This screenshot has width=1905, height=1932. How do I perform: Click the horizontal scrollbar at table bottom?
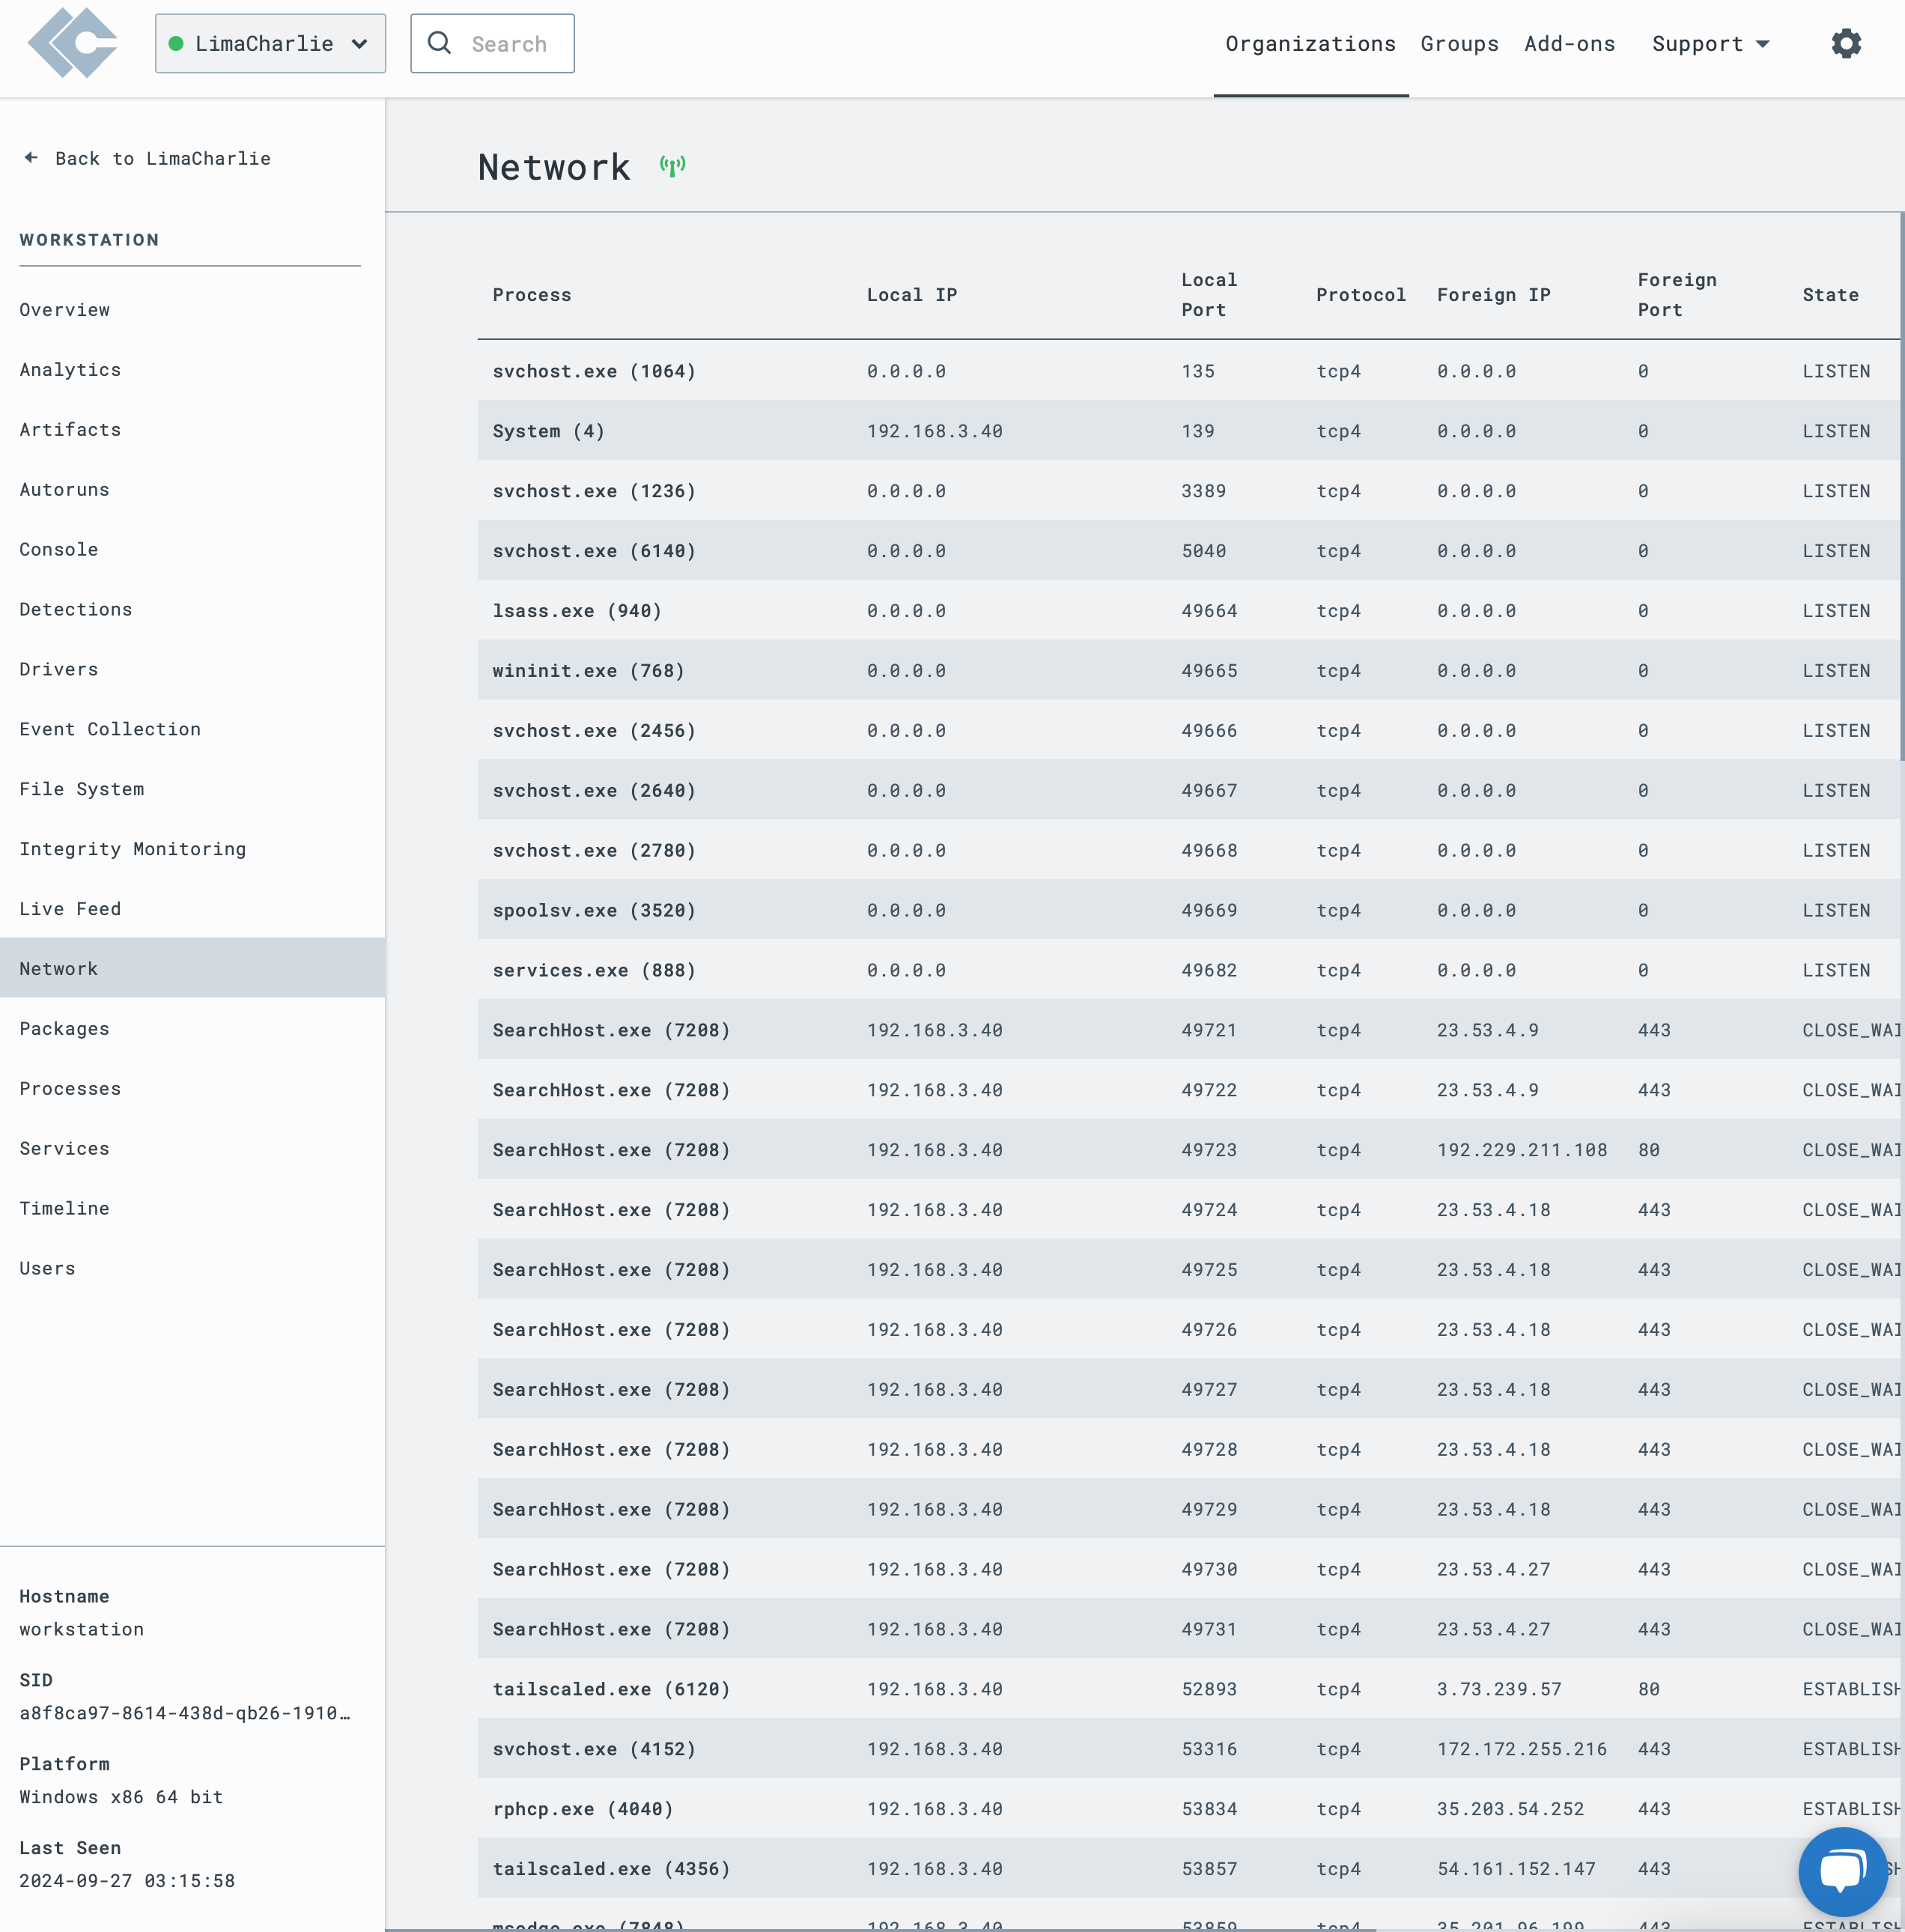tap(880, 1929)
